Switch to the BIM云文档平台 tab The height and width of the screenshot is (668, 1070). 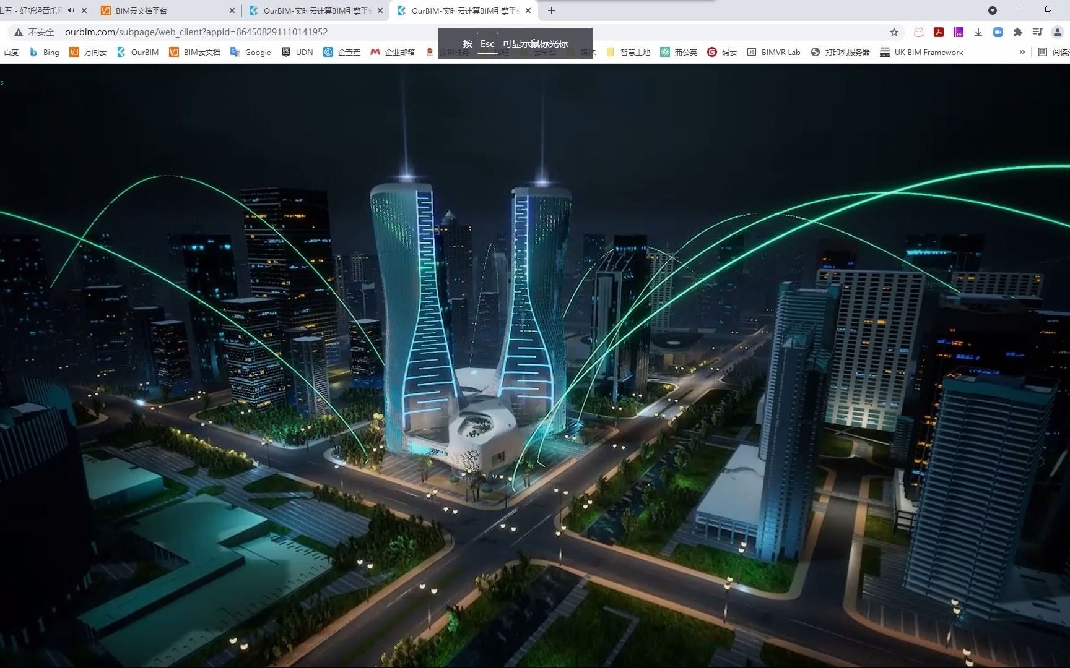point(167,11)
